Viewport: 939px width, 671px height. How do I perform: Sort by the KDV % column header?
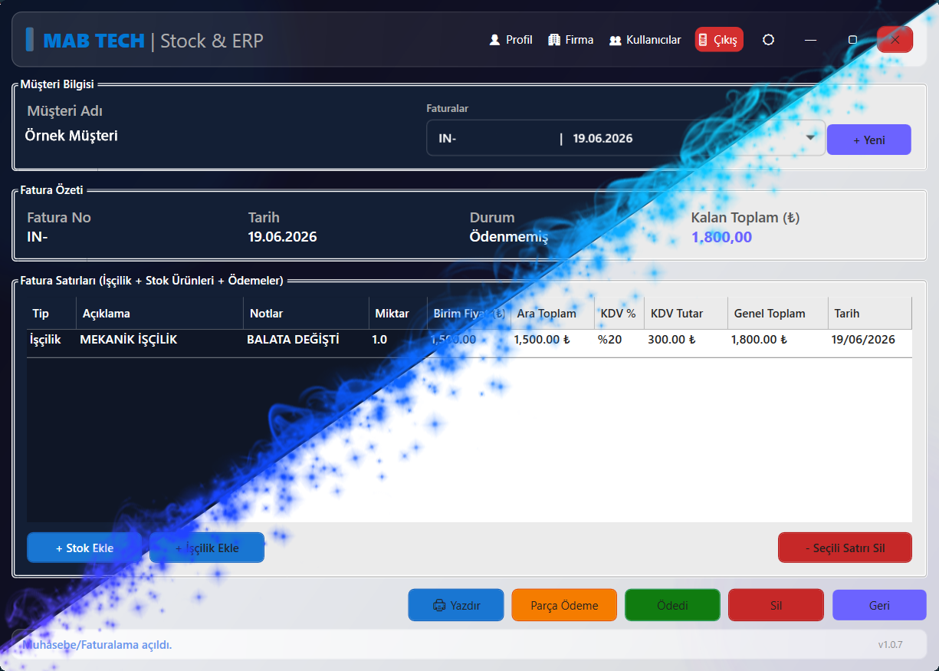pyautogui.click(x=619, y=313)
